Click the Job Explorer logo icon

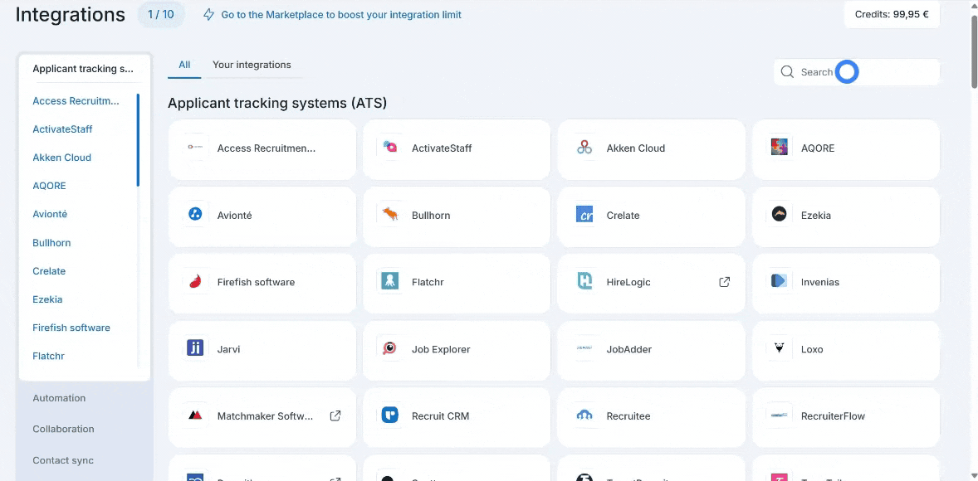pos(390,349)
